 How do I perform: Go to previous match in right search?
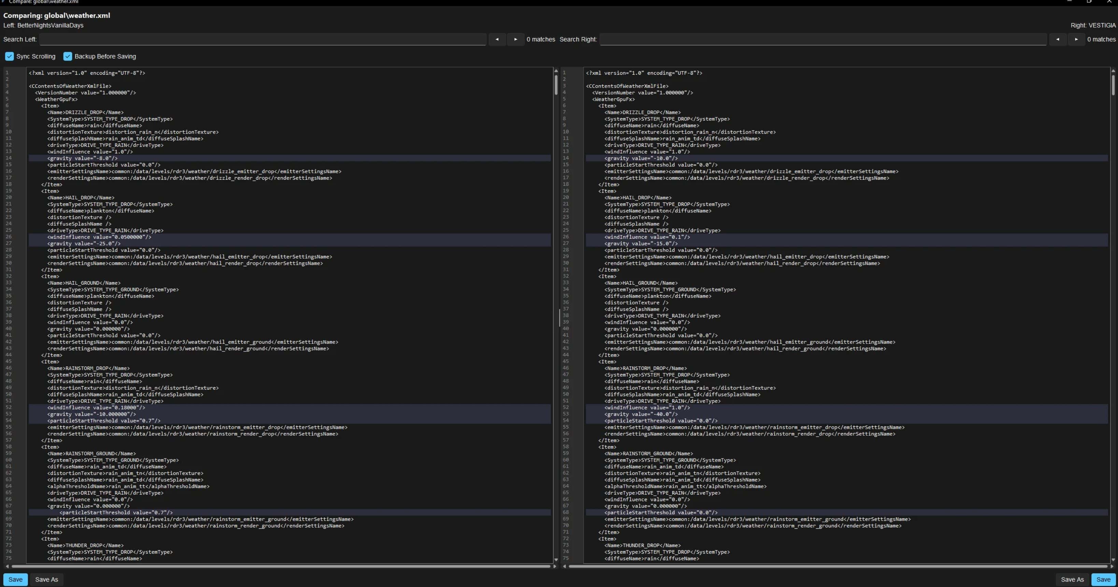coord(1058,39)
